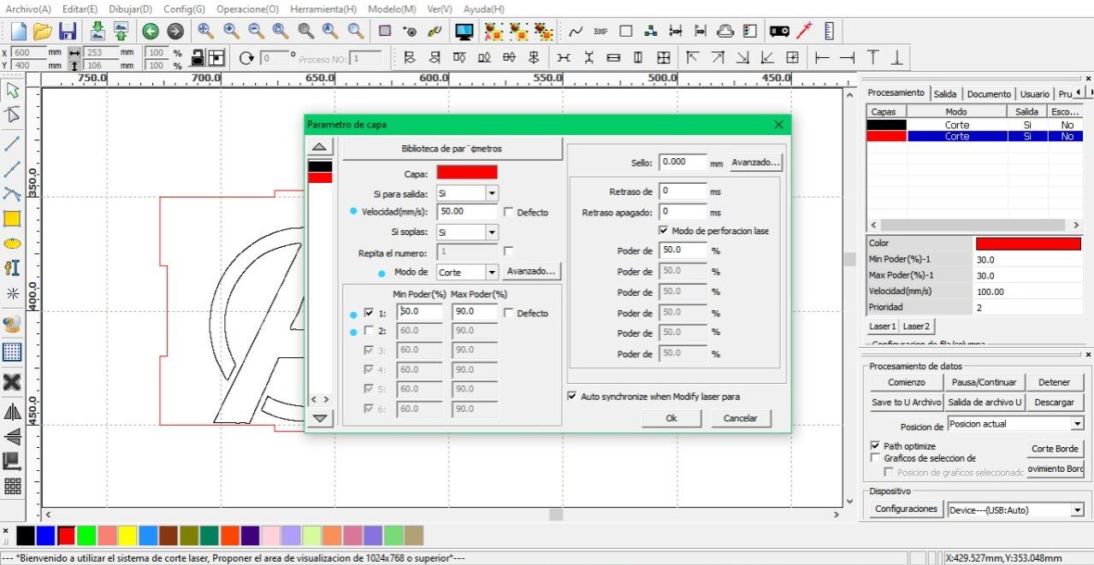Select the text tool
The height and width of the screenshot is (565, 1094).
12,268
